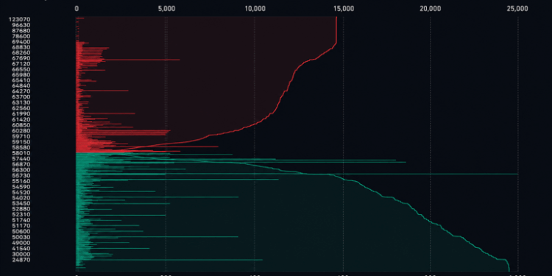Click the 62560 price label
Screen dimensions: 552x276
click(21, 108)
